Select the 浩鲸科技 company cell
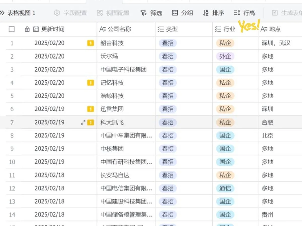The image size is (302, 226). coord(126,96)
